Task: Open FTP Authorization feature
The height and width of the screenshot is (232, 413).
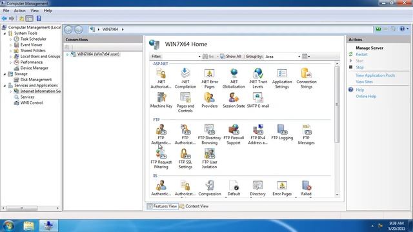Action: coord(185,135)
